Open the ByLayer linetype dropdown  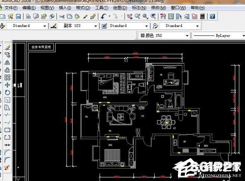[x=218, y=36]
